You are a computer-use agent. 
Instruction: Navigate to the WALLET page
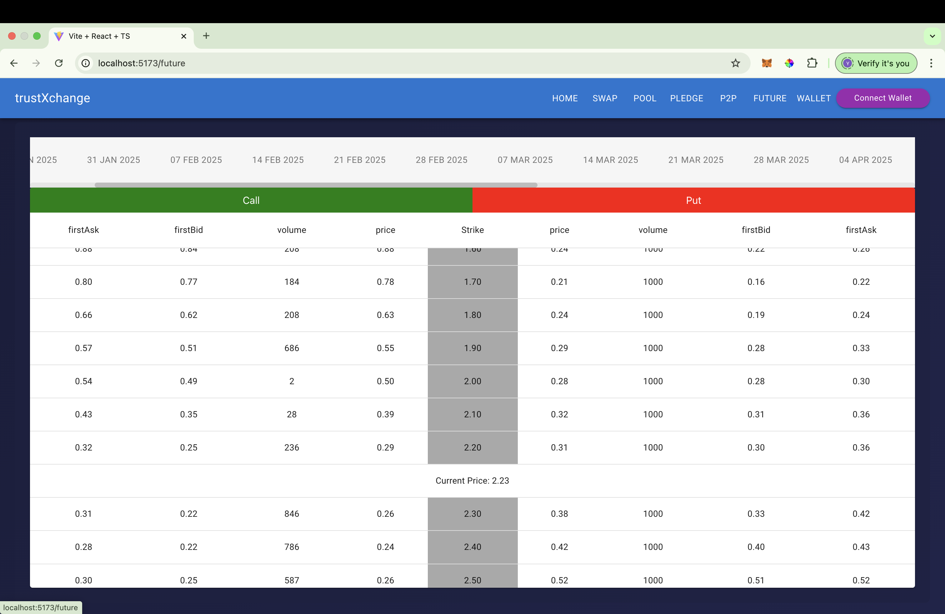click(x=813, y=98)
